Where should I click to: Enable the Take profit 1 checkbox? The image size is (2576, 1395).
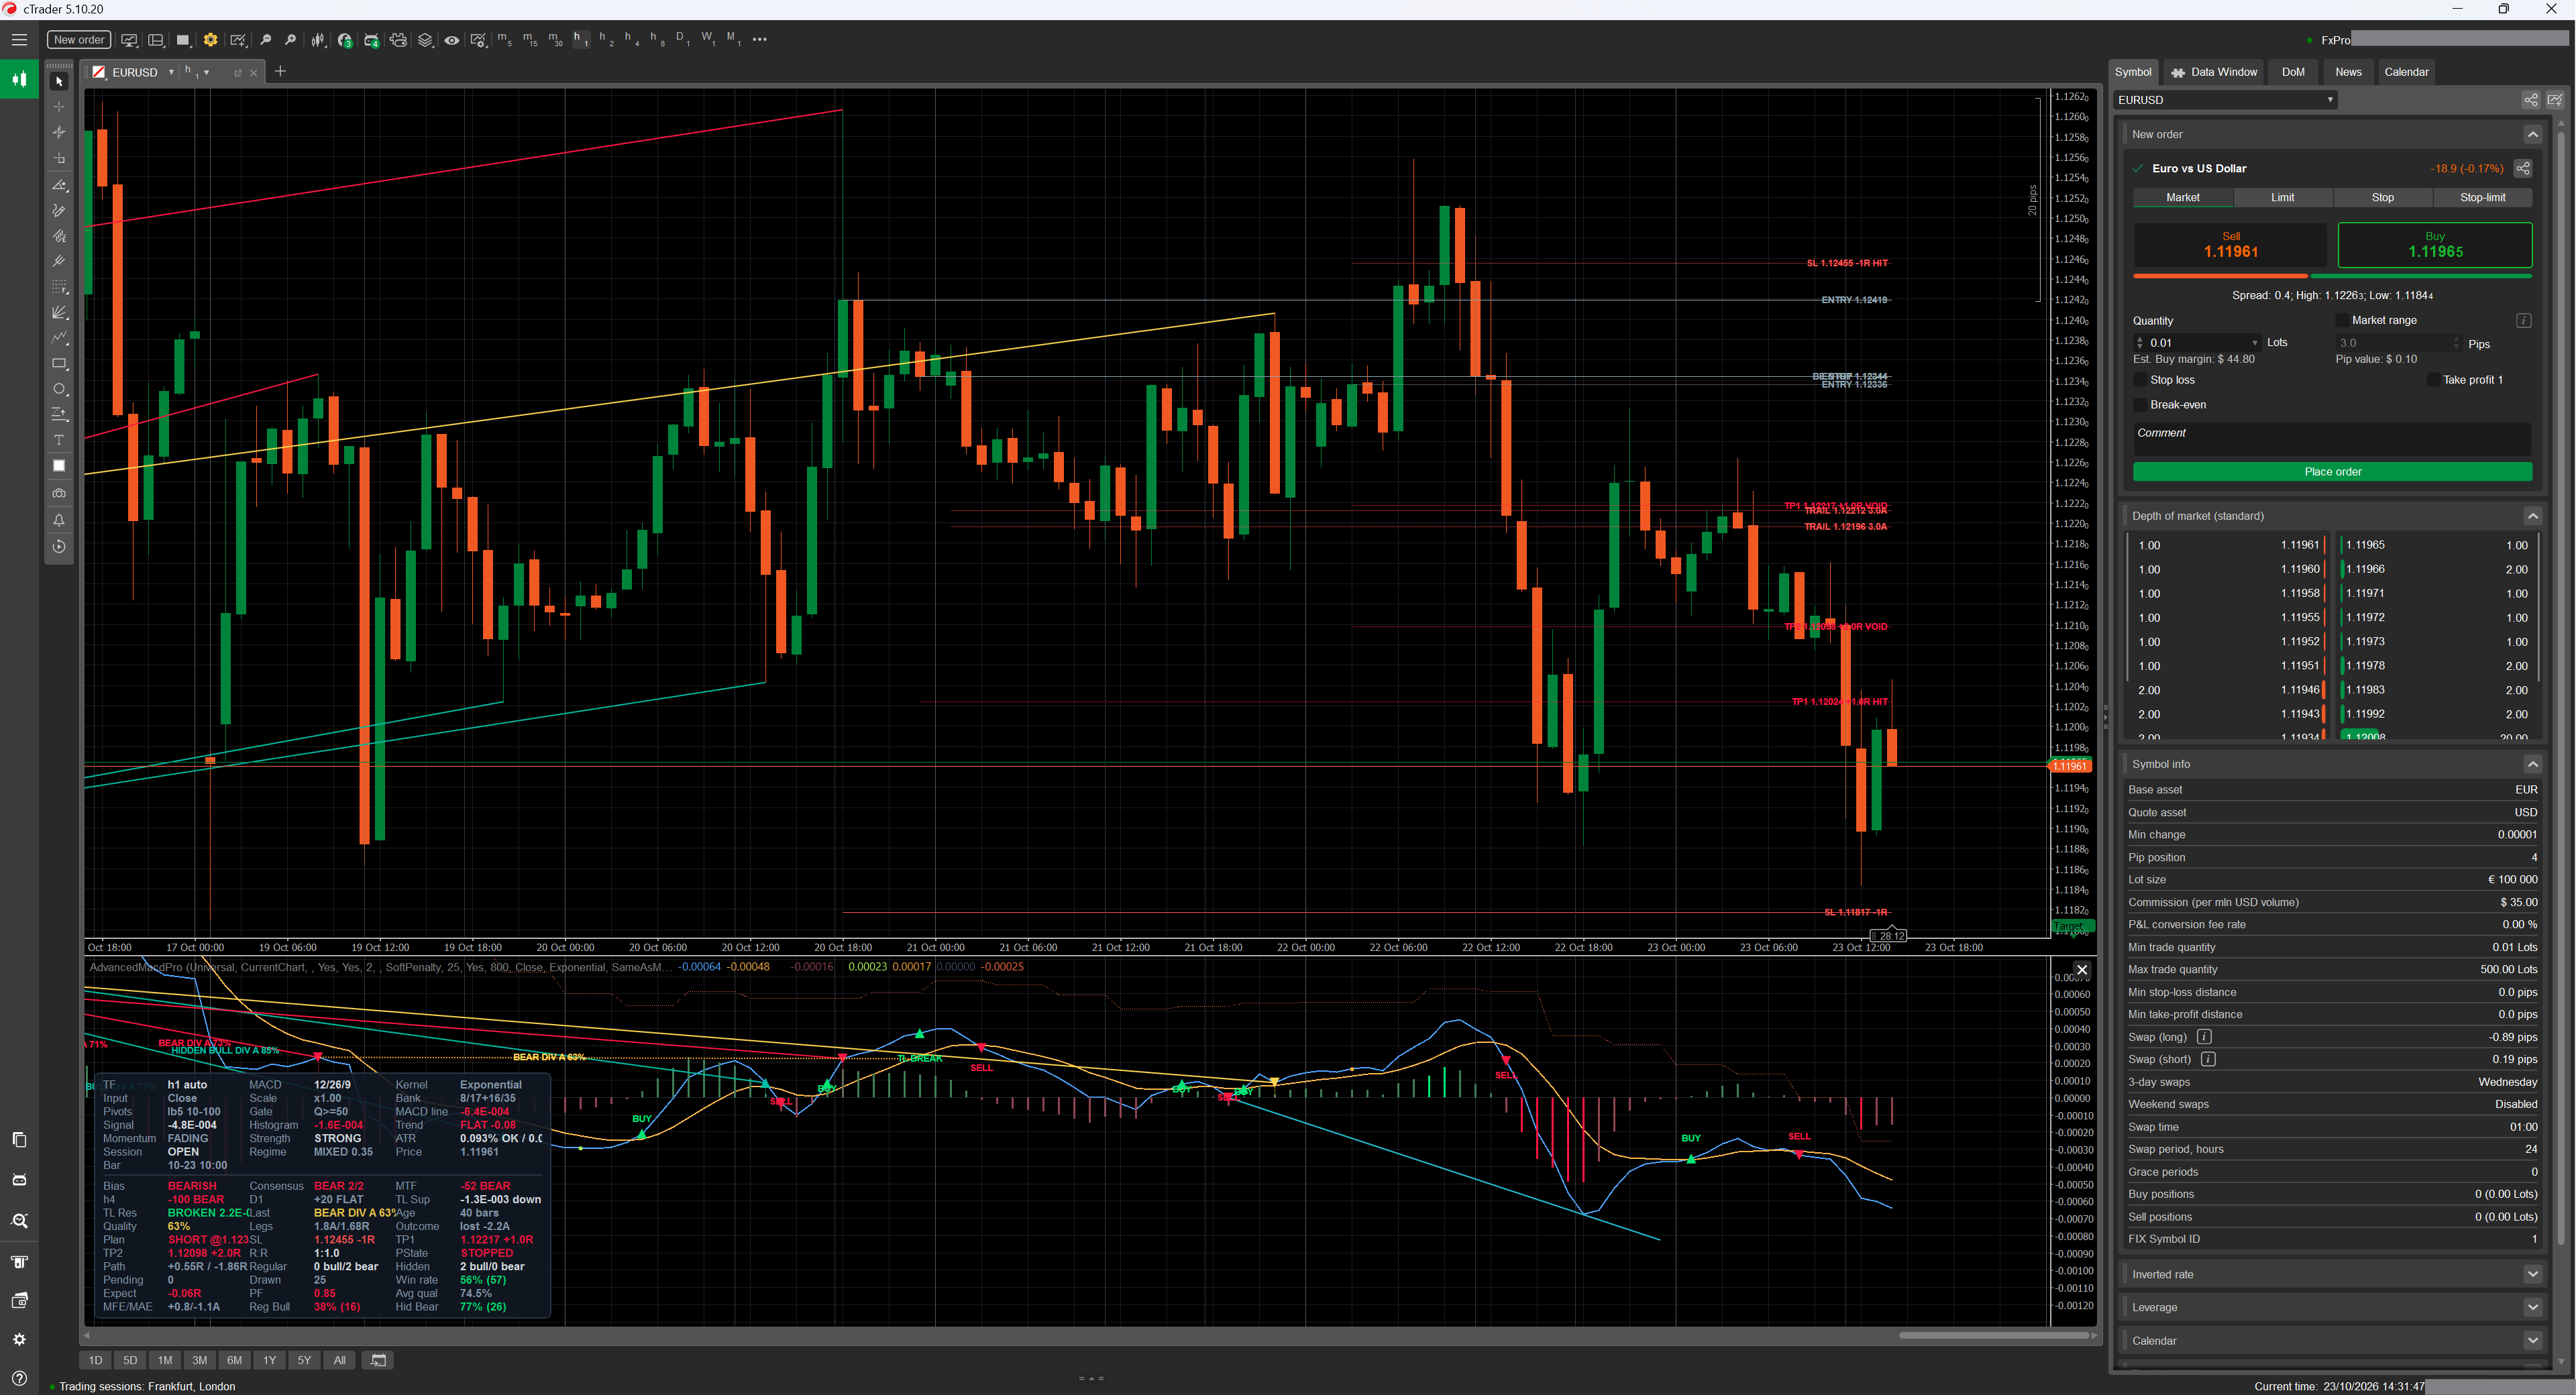[x=2434, y=380]
